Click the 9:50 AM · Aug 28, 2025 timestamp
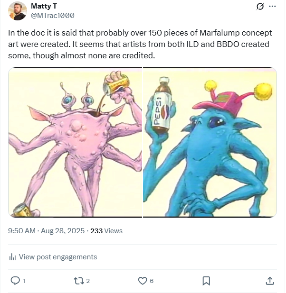This screenshot has width=286, height=293. 47,231
